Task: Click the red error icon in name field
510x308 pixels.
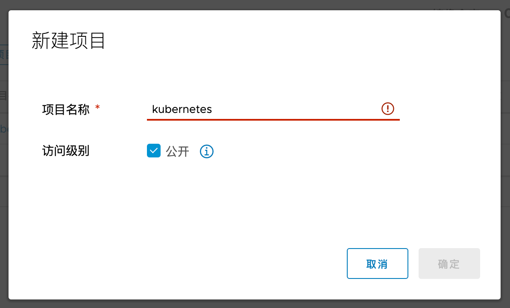Action: (387, 109)
